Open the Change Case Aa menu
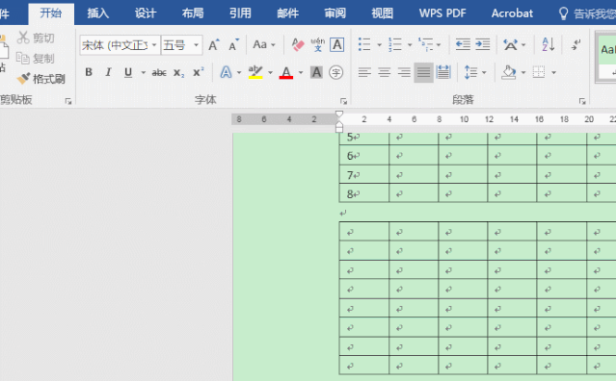This screenshot has width=616, height=381. tap(263, 44)
